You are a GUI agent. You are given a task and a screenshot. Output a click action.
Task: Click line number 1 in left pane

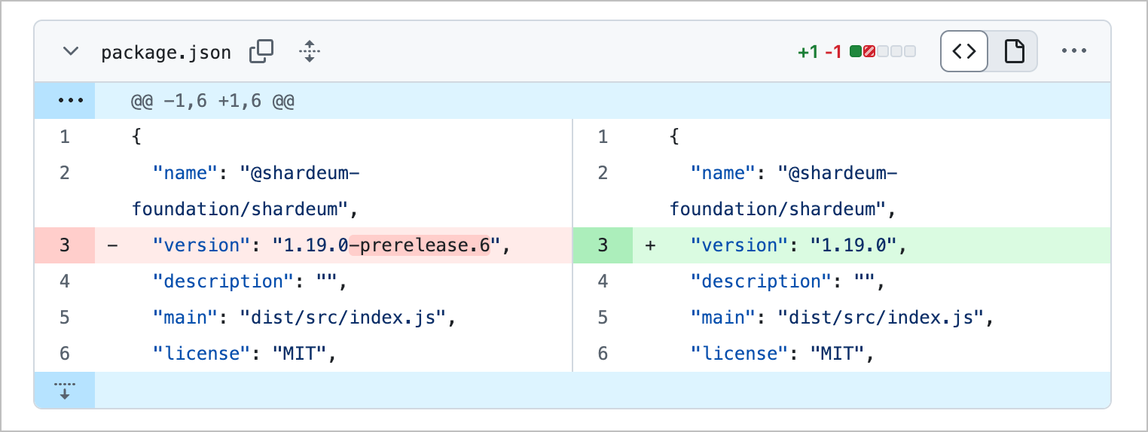click(x=65, y=137)
